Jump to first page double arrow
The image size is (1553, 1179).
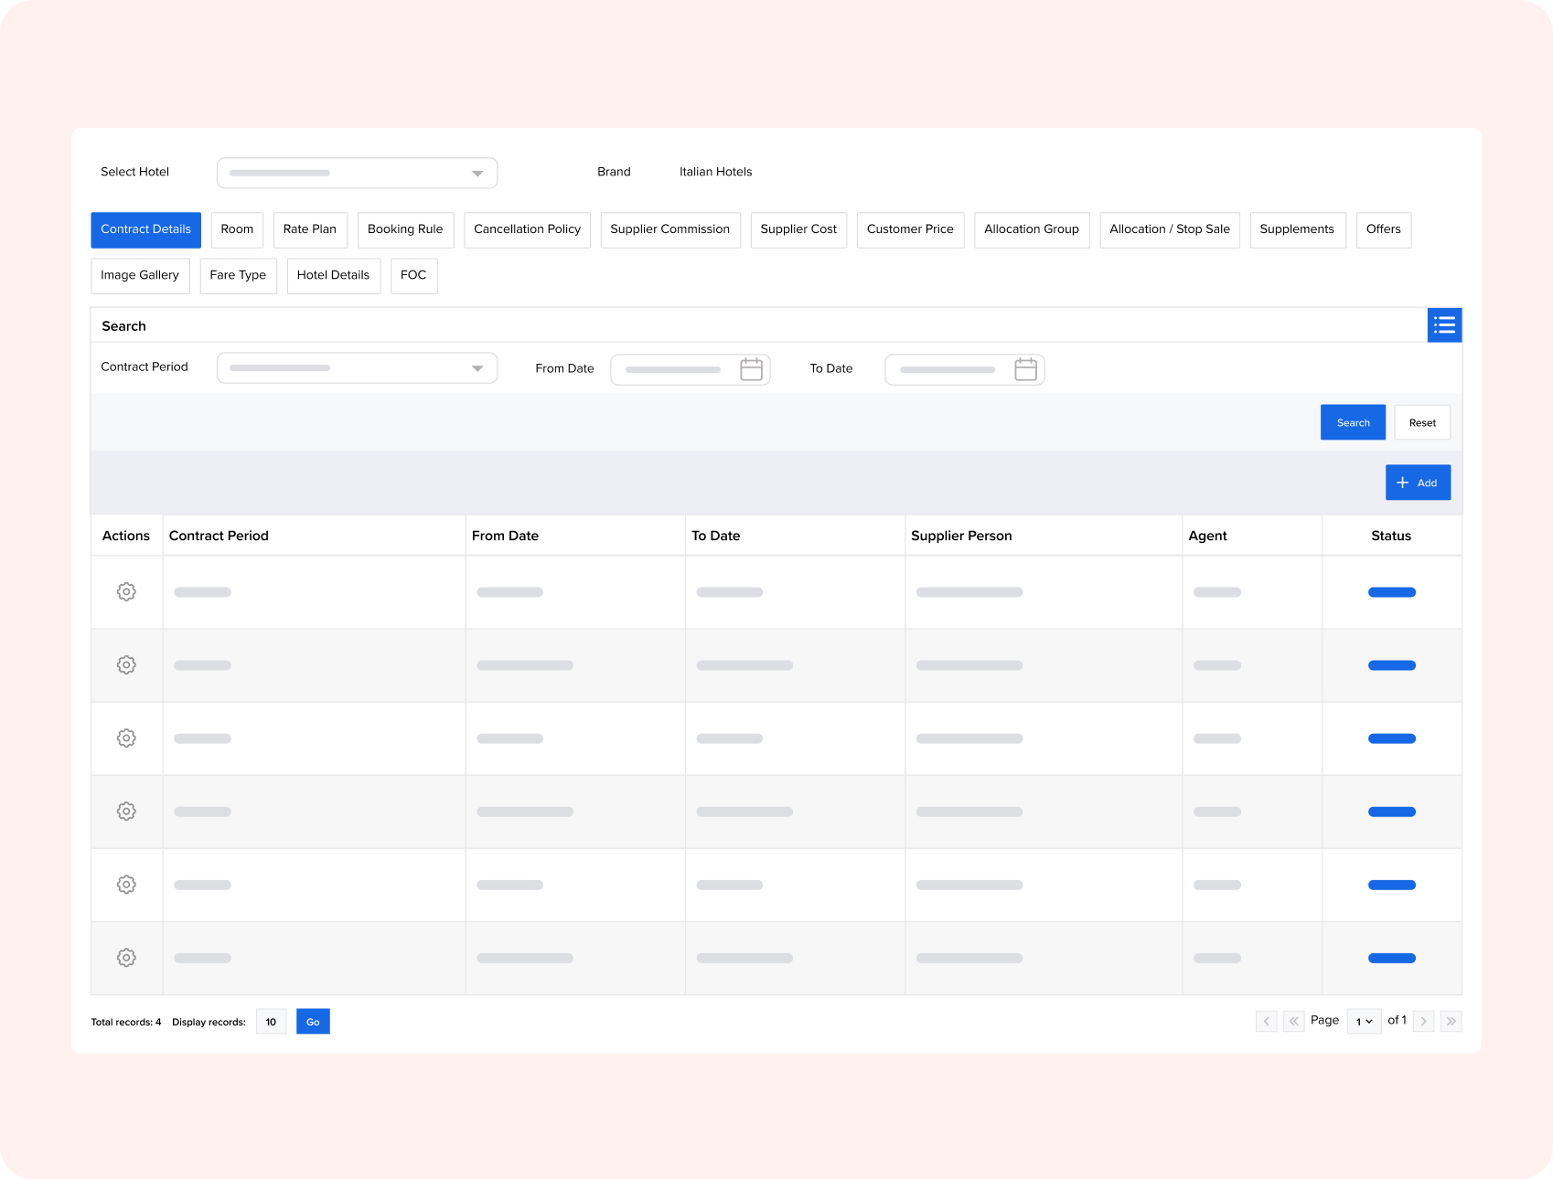click(x=1293, y=1021)
